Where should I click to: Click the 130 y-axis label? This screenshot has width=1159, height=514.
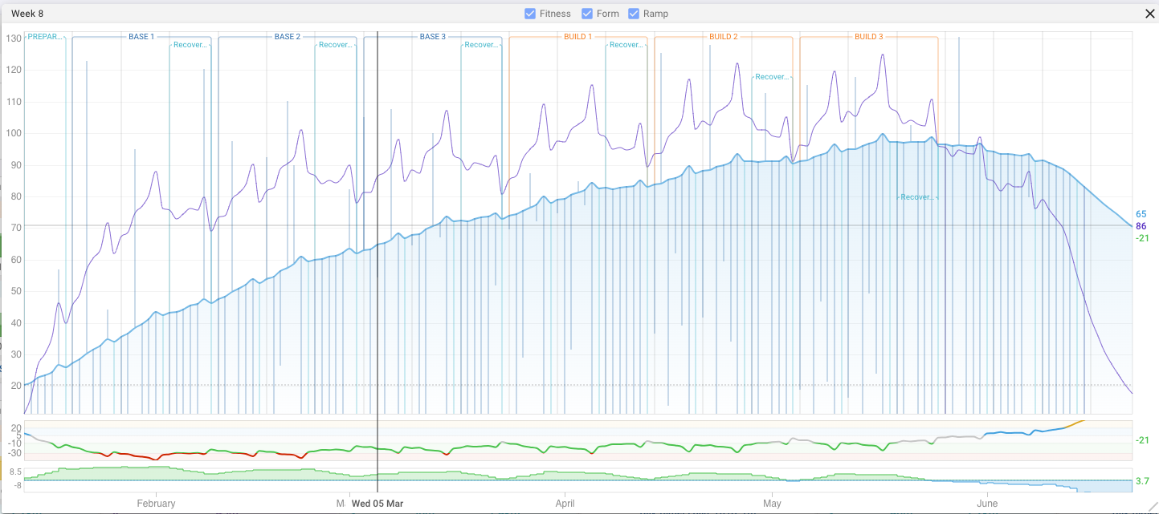point(14,38)
